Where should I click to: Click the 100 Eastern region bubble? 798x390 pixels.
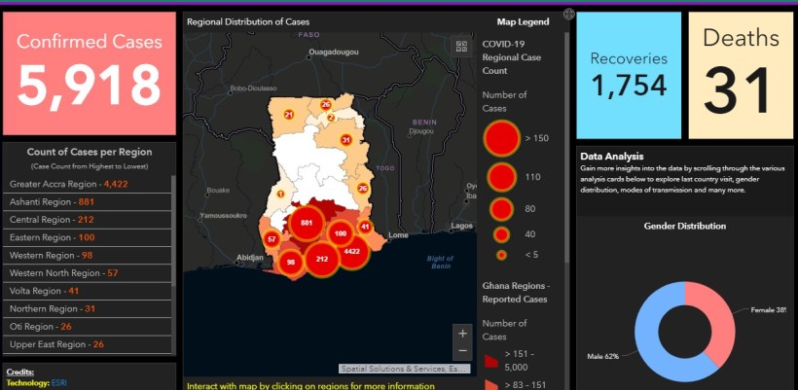click(x=341, y=233)
